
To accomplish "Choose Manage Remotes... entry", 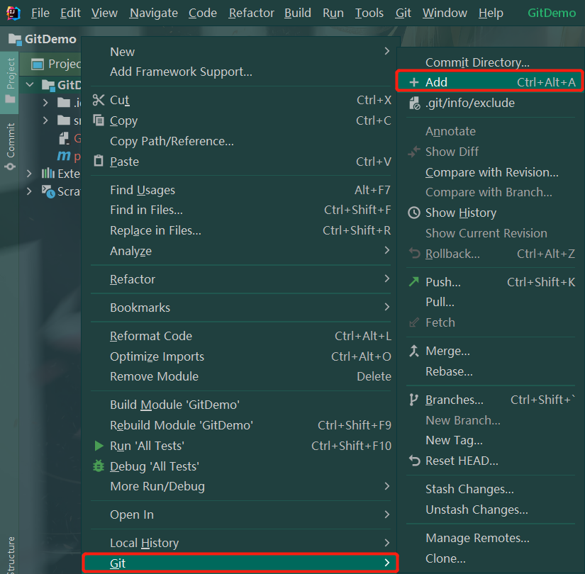I will point(491,537).
